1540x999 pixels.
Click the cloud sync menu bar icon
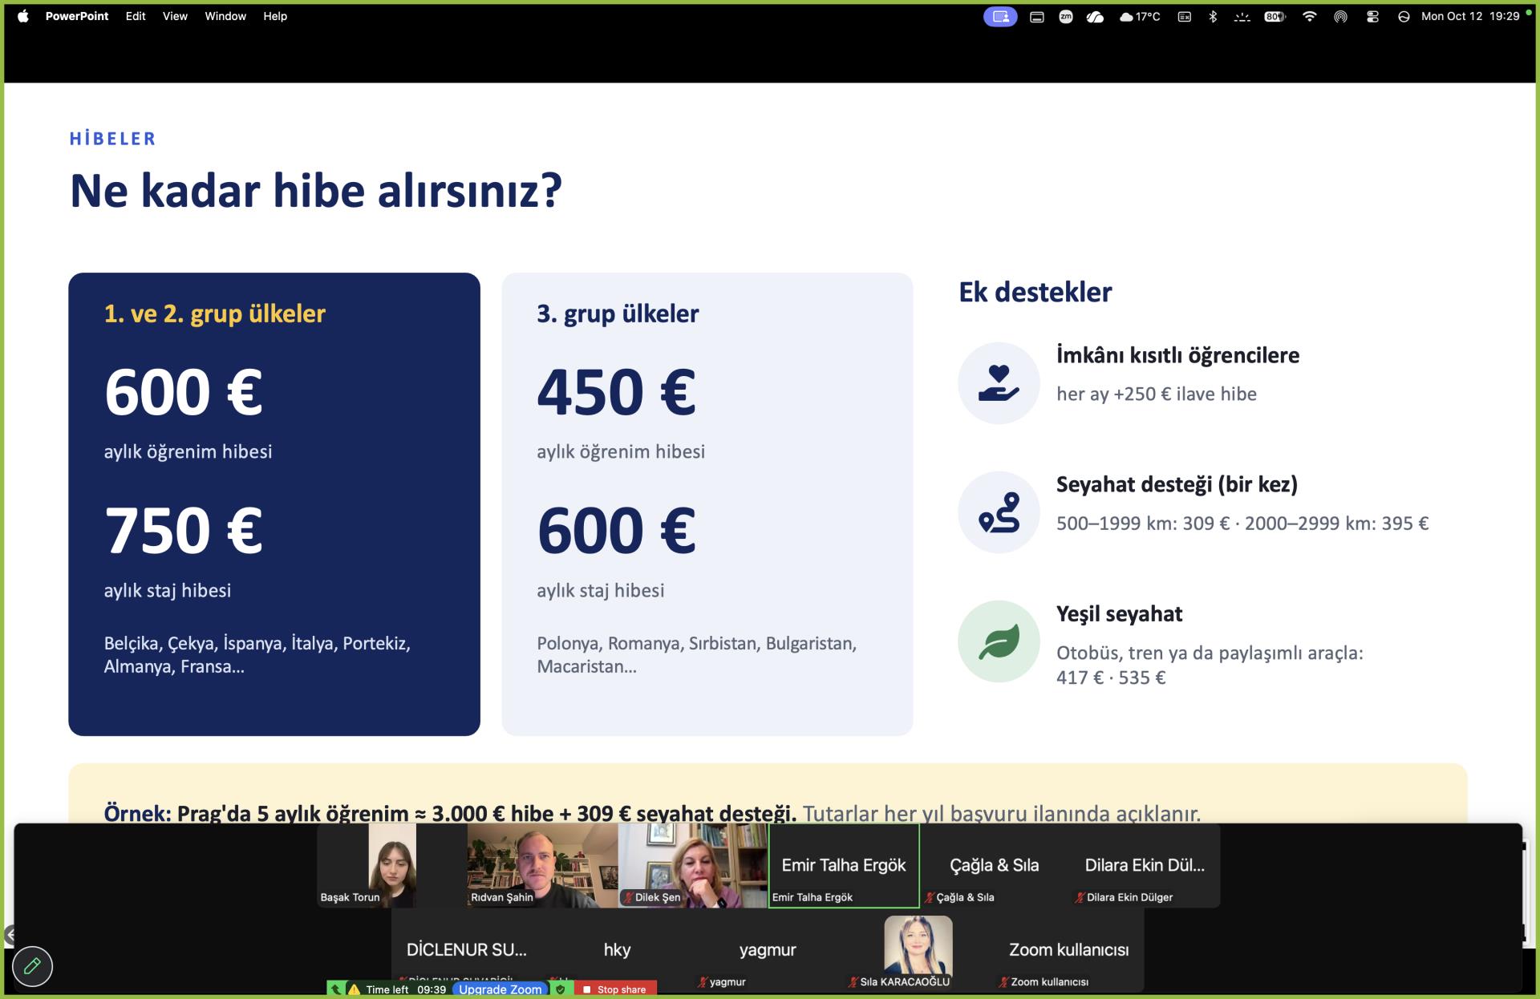(1095, 16)
